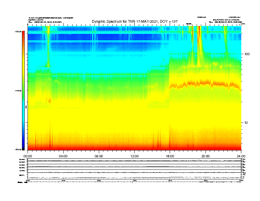Select the 20:00 time axis label
Screen dimensions: 260x201
(x=206, y=156)
